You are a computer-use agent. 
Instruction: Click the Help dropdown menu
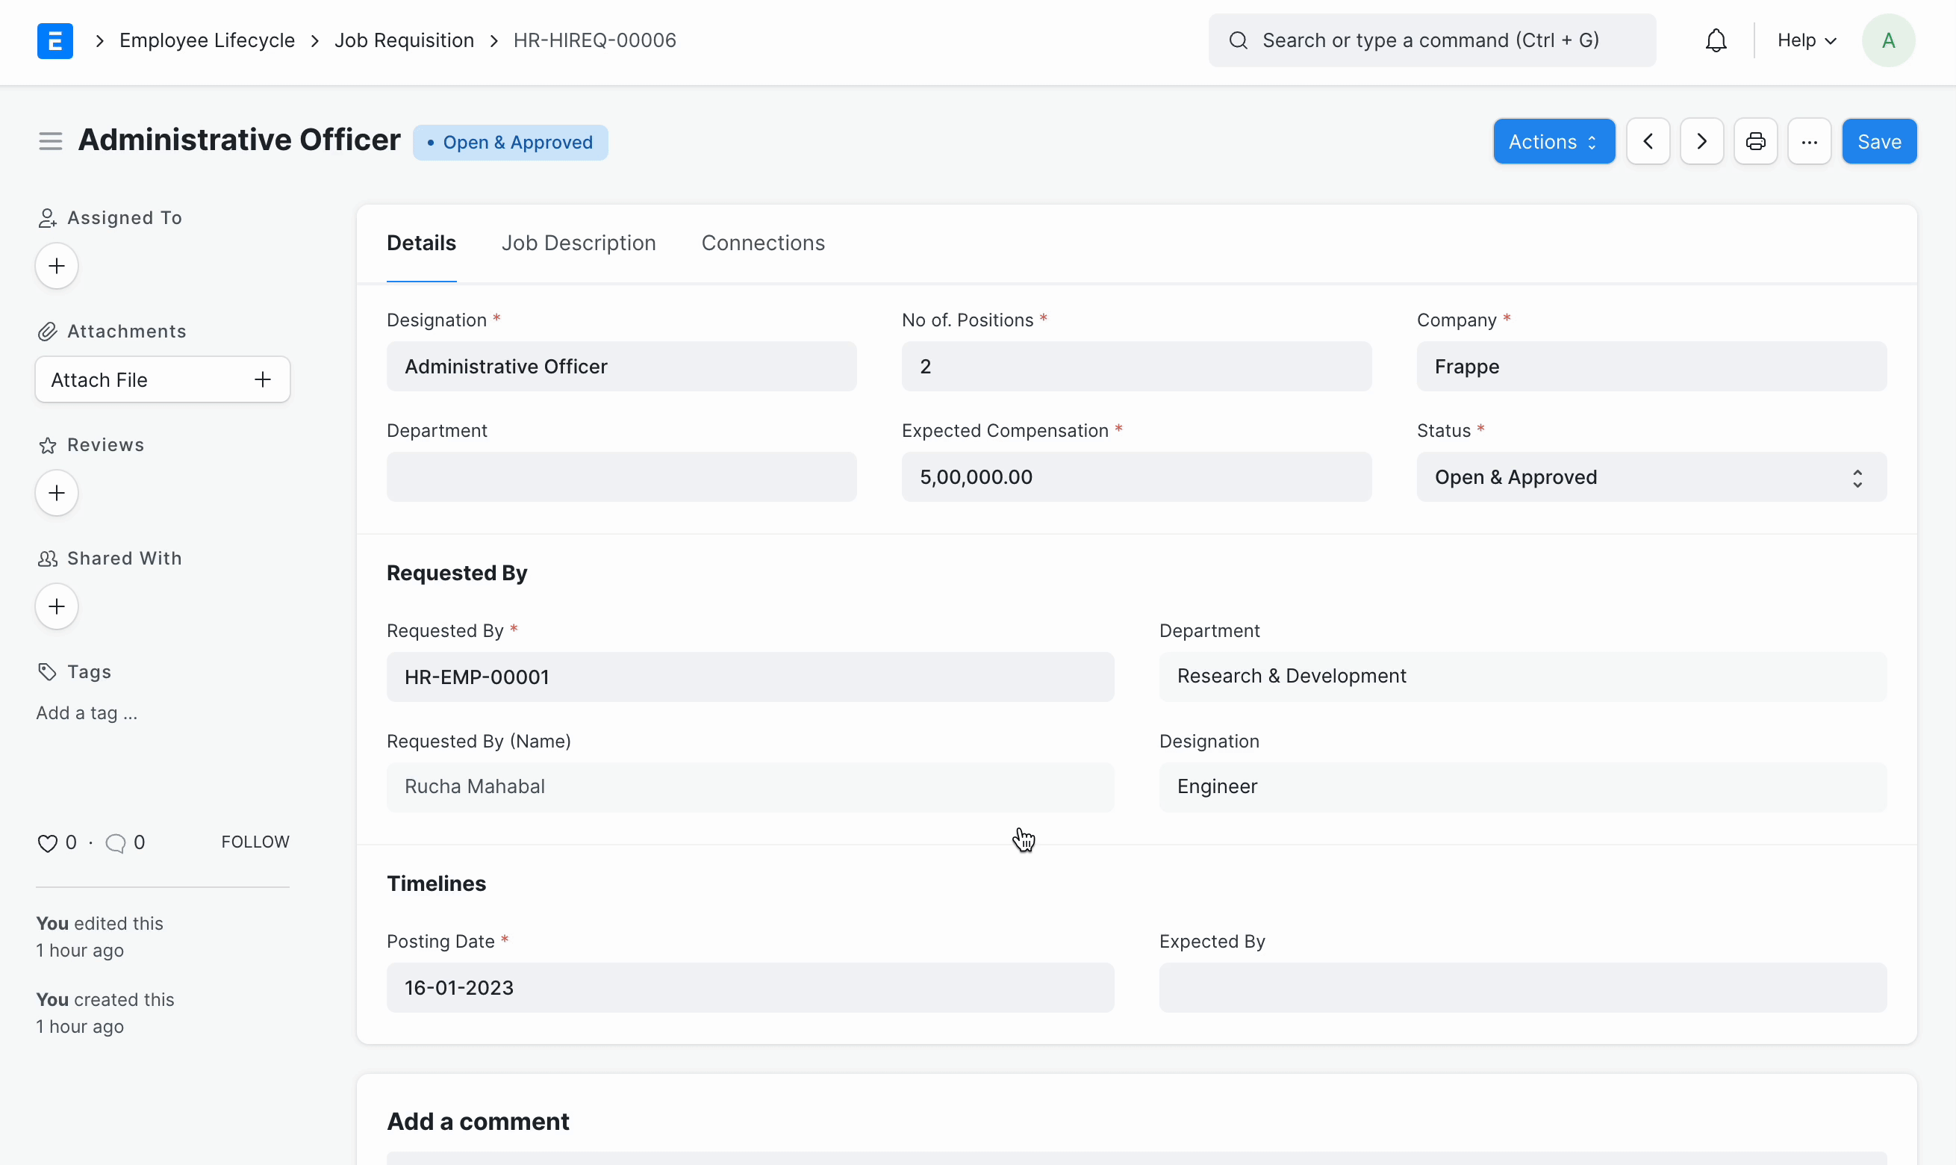tap(1807, 39)
